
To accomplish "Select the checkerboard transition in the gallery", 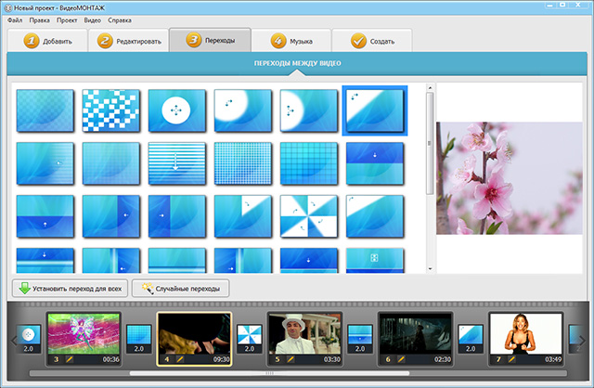I will [110, 111].
